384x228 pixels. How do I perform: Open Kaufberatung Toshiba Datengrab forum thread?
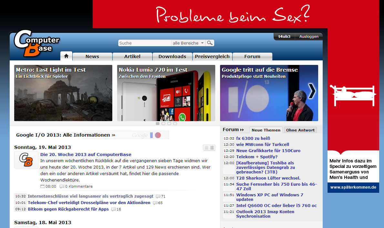(266, 167)
